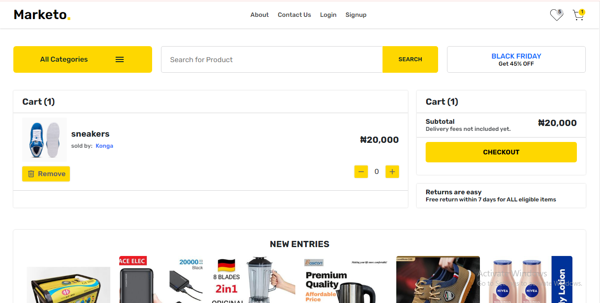600x303 pixels.
Task: Click the sneakers product thumbnail
Action: click(44, 140)
